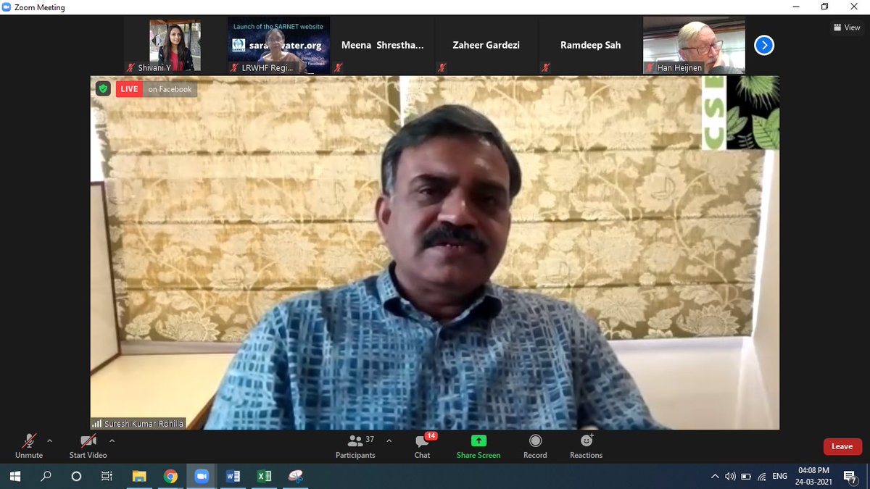
Task: Click the LIVE on Facebook indicator
Action: coord(156,89)
